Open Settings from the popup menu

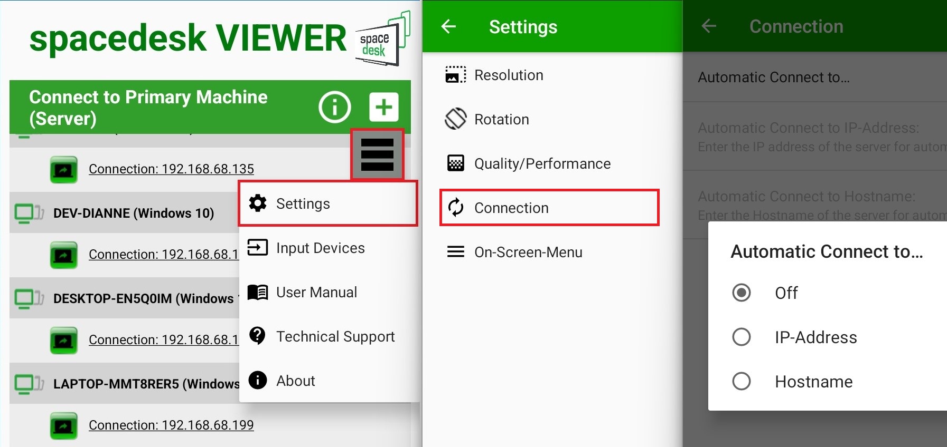click(x=328, y=203)
